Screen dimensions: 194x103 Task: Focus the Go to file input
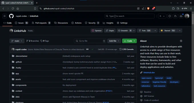coord(90,41)
